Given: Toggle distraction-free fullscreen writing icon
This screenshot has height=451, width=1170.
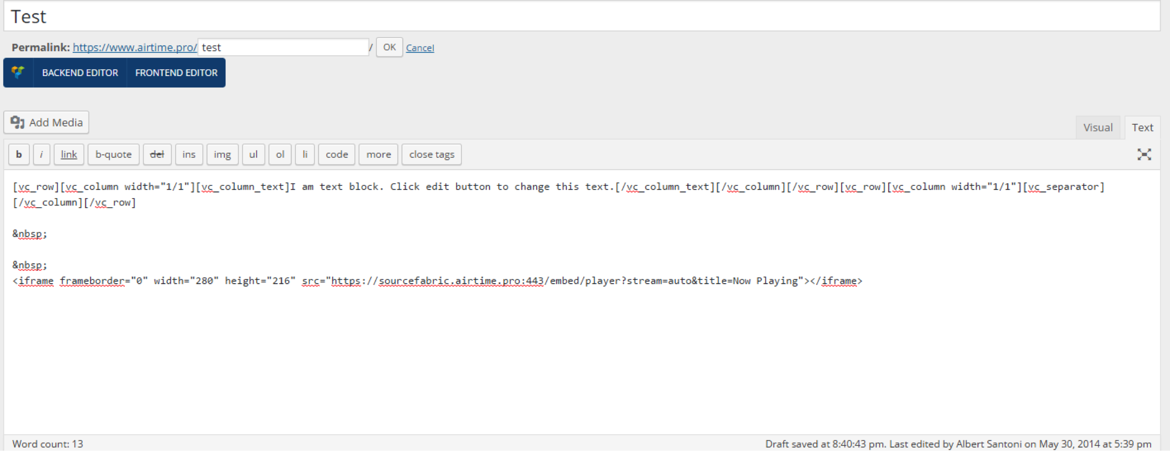Looking at the screenshot, I should pyautogui.click(x=1144, y=154).
